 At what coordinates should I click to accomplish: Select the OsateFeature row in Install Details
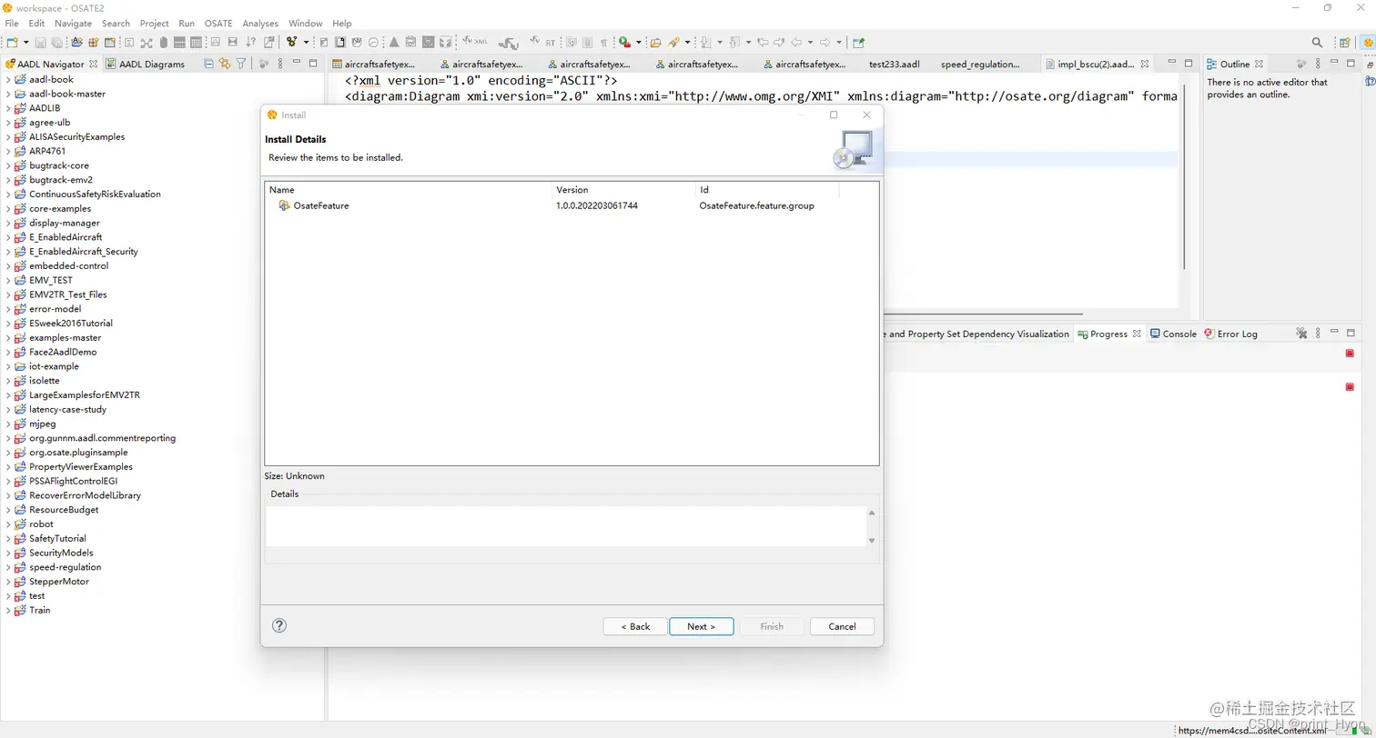(572, 205)
